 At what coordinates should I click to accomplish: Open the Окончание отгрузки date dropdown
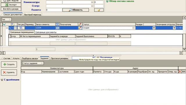tap(174, 28)
